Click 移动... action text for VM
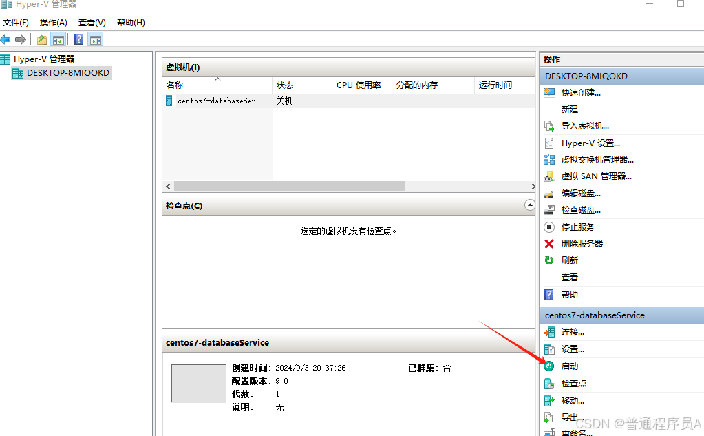 click(573, 400)
